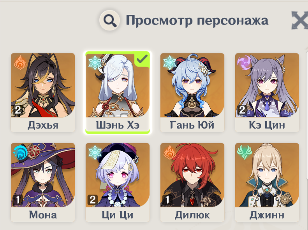Click Cryo snowflake icon on Ци Ци card

click(95, 152)
